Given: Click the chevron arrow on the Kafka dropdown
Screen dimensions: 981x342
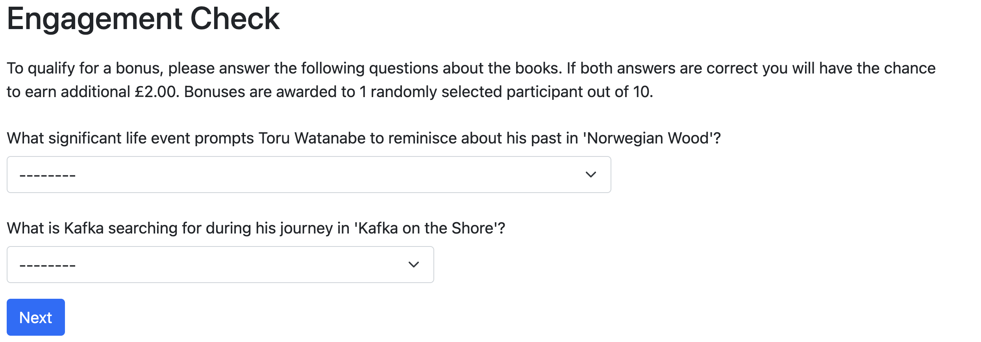Looking at the screenshot, I should (413, 265).
